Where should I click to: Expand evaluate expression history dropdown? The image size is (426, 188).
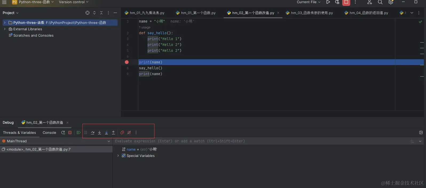420,141
